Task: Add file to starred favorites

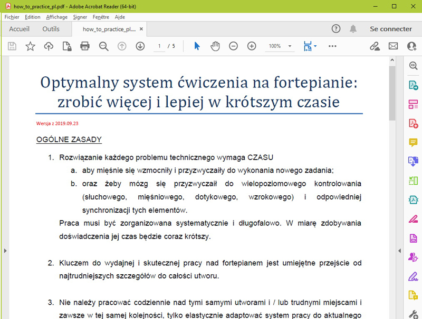Action: click(x=30, y=46)
